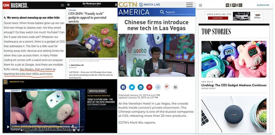The image size is (275, 135).
Task: Open the CNN Business hamburger menu
Action: point(63,5)
